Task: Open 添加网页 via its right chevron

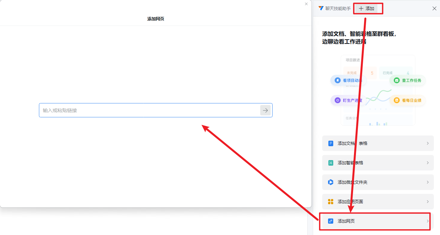Action: coord(427,221)
